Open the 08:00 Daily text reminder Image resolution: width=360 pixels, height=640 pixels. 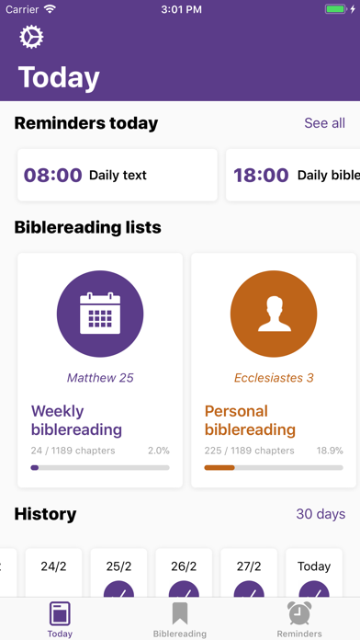tap(118, 175)
